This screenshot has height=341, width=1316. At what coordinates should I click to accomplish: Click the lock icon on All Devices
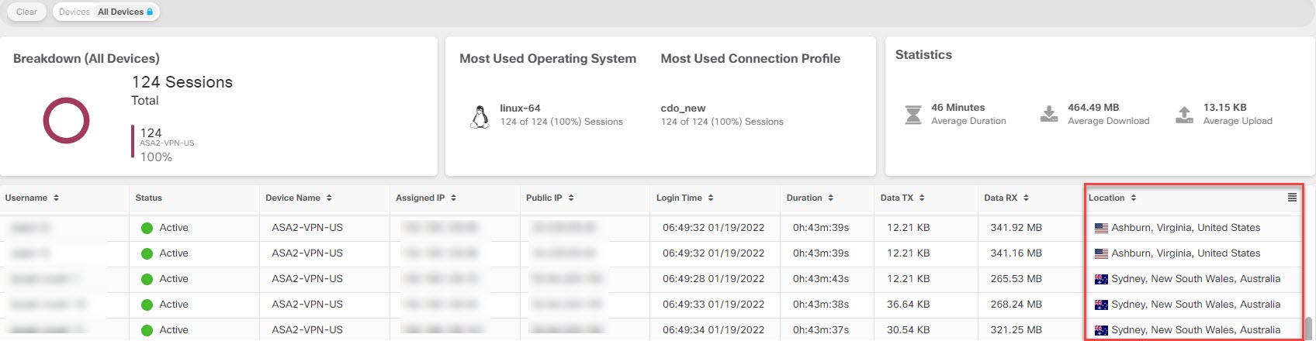[x=151, y=12]
